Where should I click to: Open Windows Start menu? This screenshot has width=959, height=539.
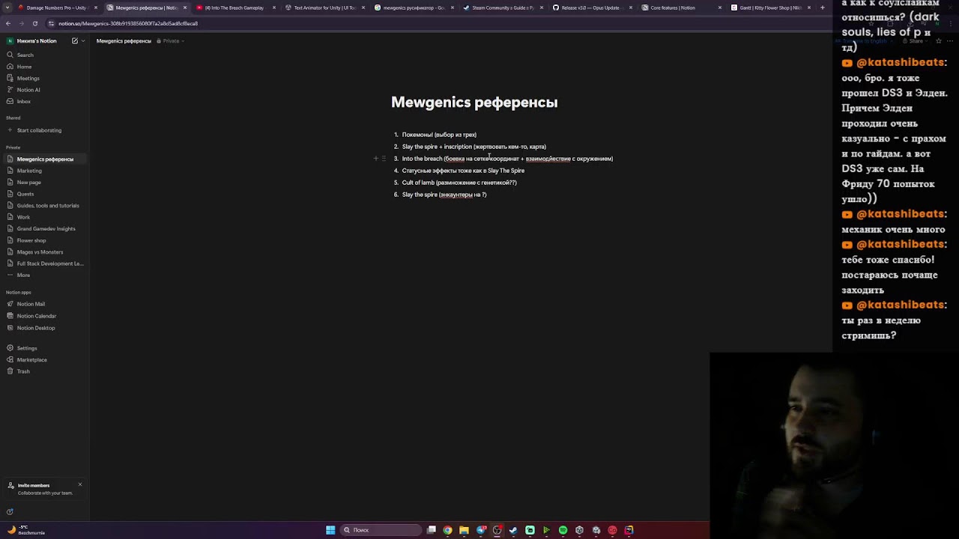point(330,530)
